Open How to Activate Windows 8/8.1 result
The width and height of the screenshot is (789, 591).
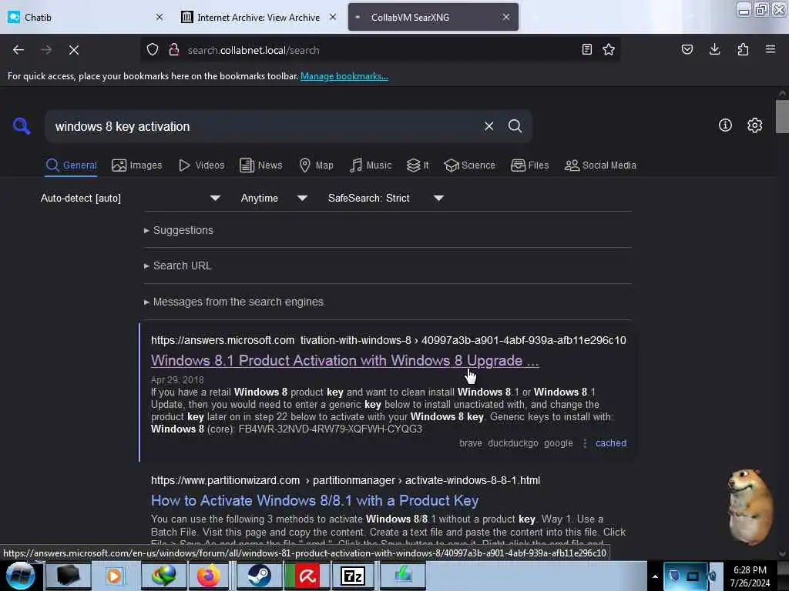314,500
